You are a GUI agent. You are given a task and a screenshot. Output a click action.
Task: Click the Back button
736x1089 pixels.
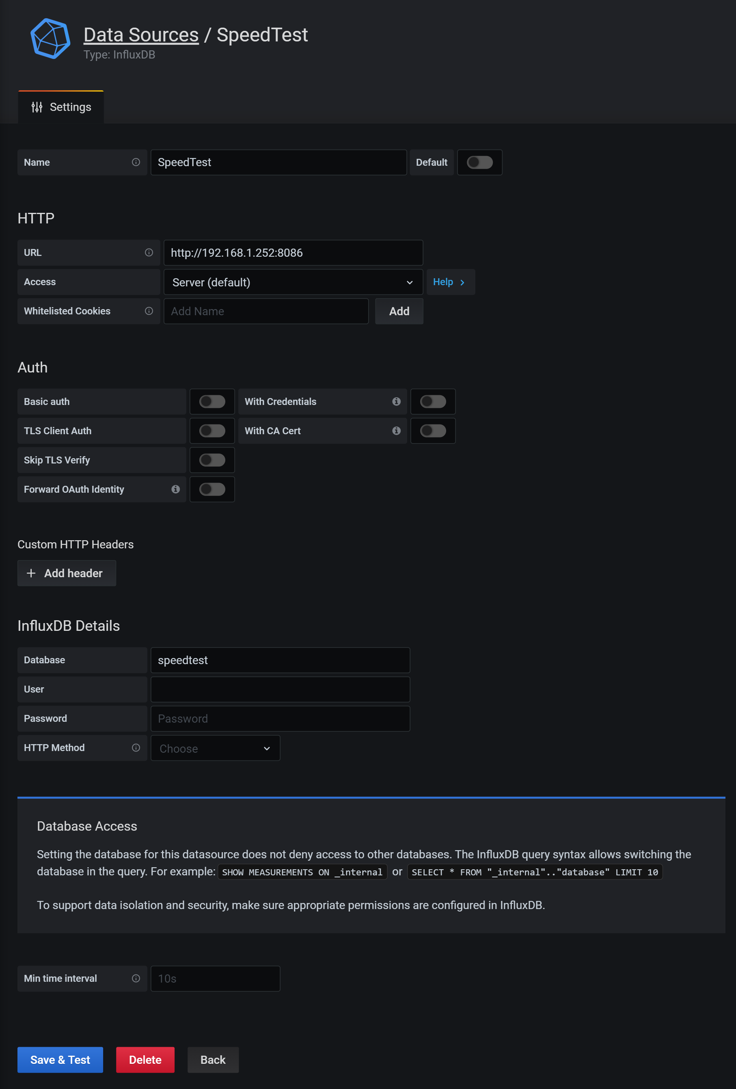(213, 1060)
